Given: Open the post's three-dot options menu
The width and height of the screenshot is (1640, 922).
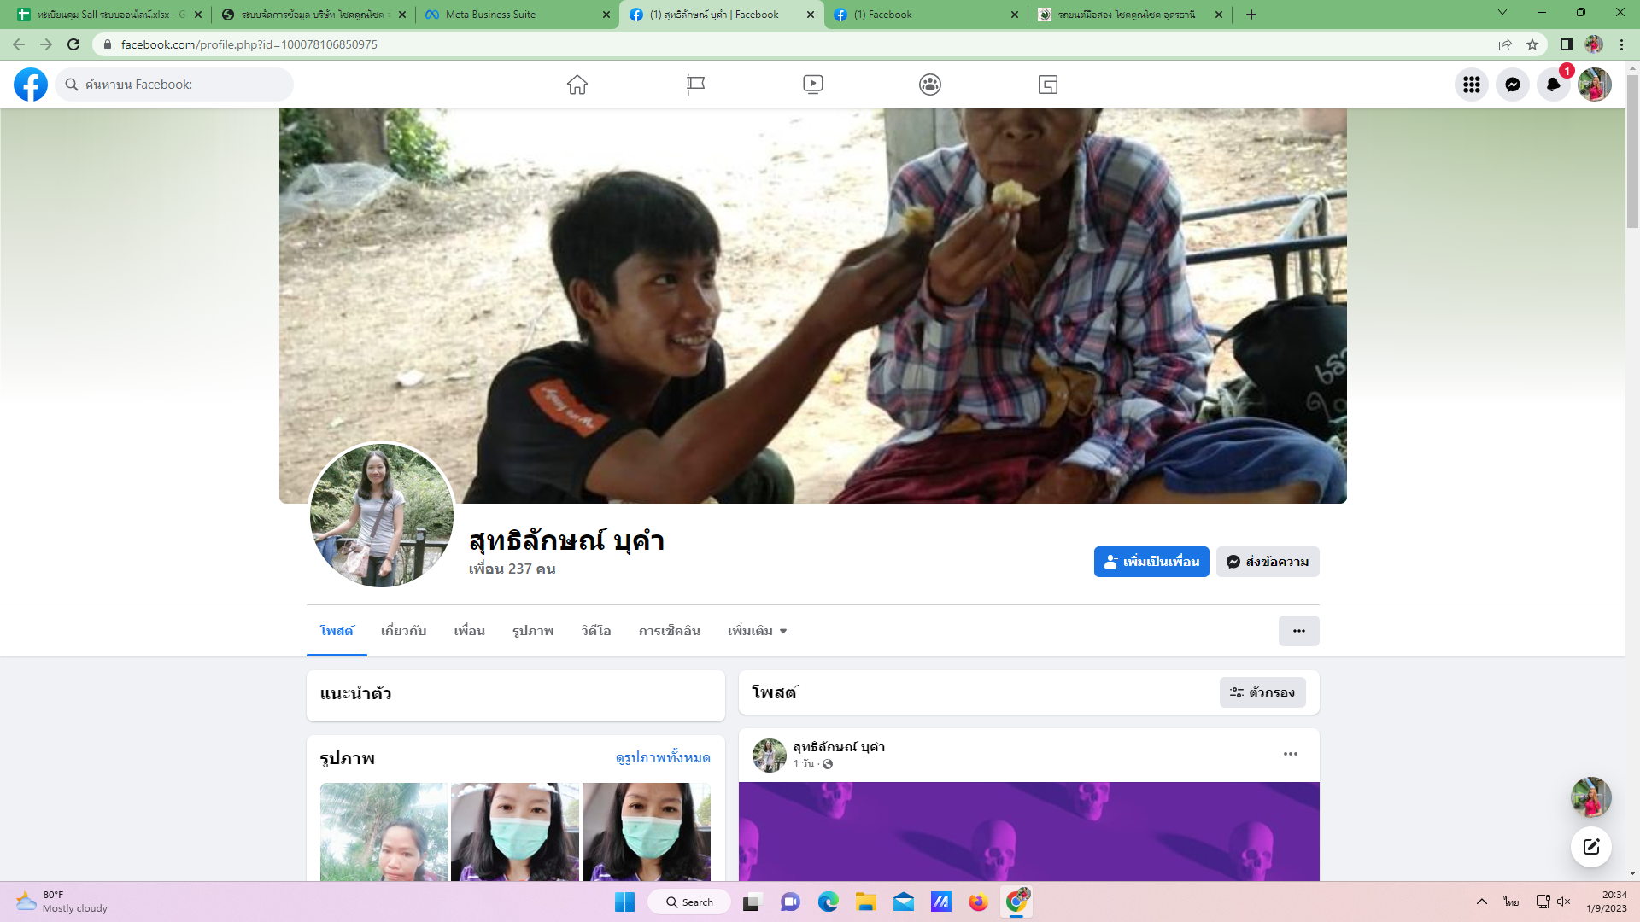Looking at the screenshot, I should [x=1290, y=754].
